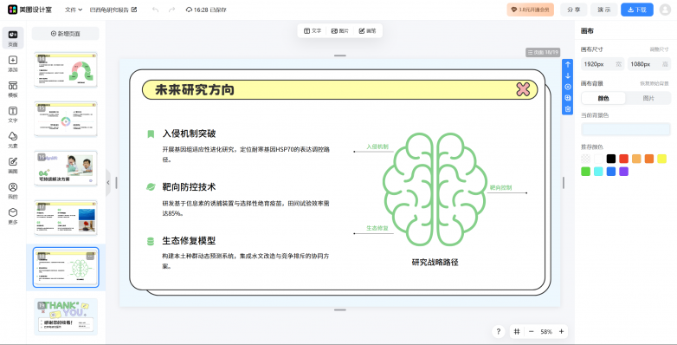Screen dimensions: 677x345
Task: Open the 更多 (More) sidebar panel
Action: click(x=13, y=216)
